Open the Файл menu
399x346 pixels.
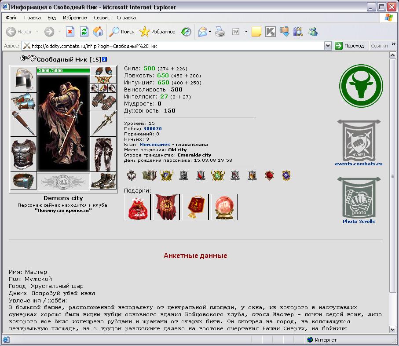tap(11, 18)
